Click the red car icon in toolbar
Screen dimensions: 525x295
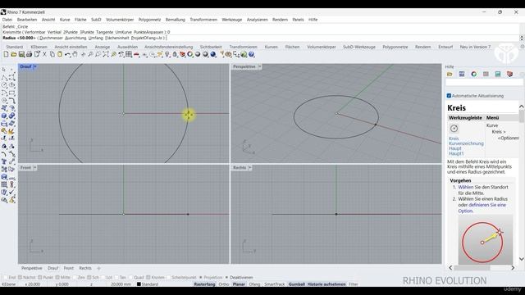(137, 54)
